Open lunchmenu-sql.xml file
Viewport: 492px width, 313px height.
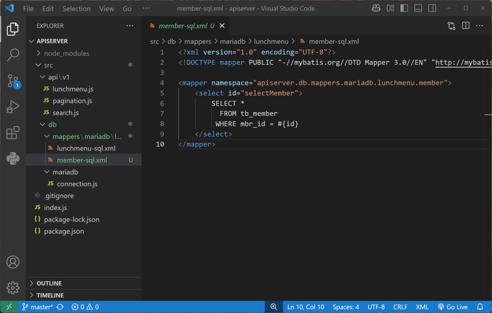tap(83, 148)
